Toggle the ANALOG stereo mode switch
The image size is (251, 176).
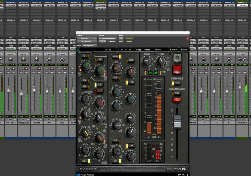(x=176, y=83)
